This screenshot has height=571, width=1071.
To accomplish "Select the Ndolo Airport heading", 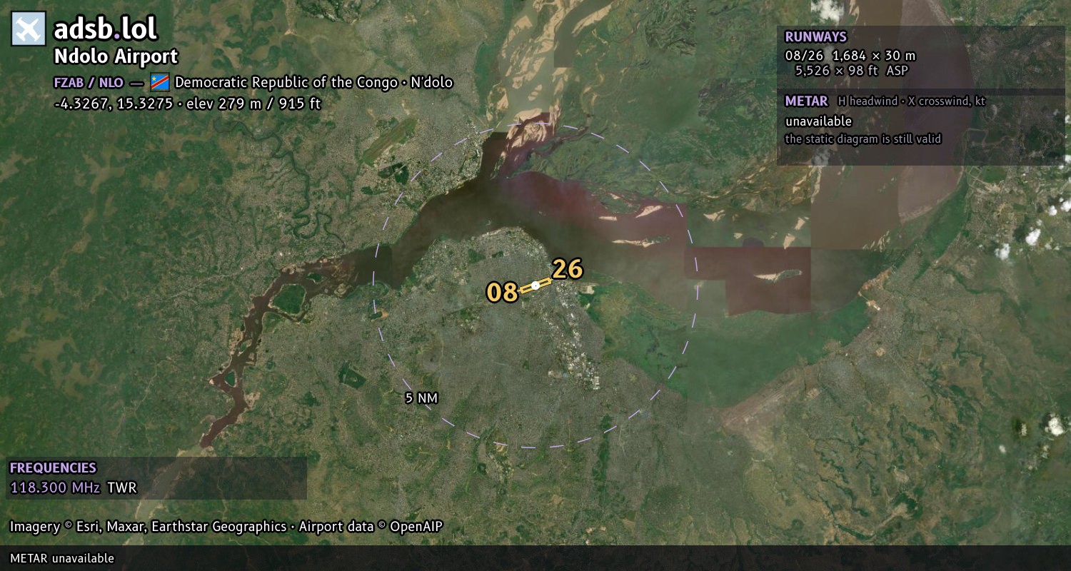I will [x=116, y=56].
